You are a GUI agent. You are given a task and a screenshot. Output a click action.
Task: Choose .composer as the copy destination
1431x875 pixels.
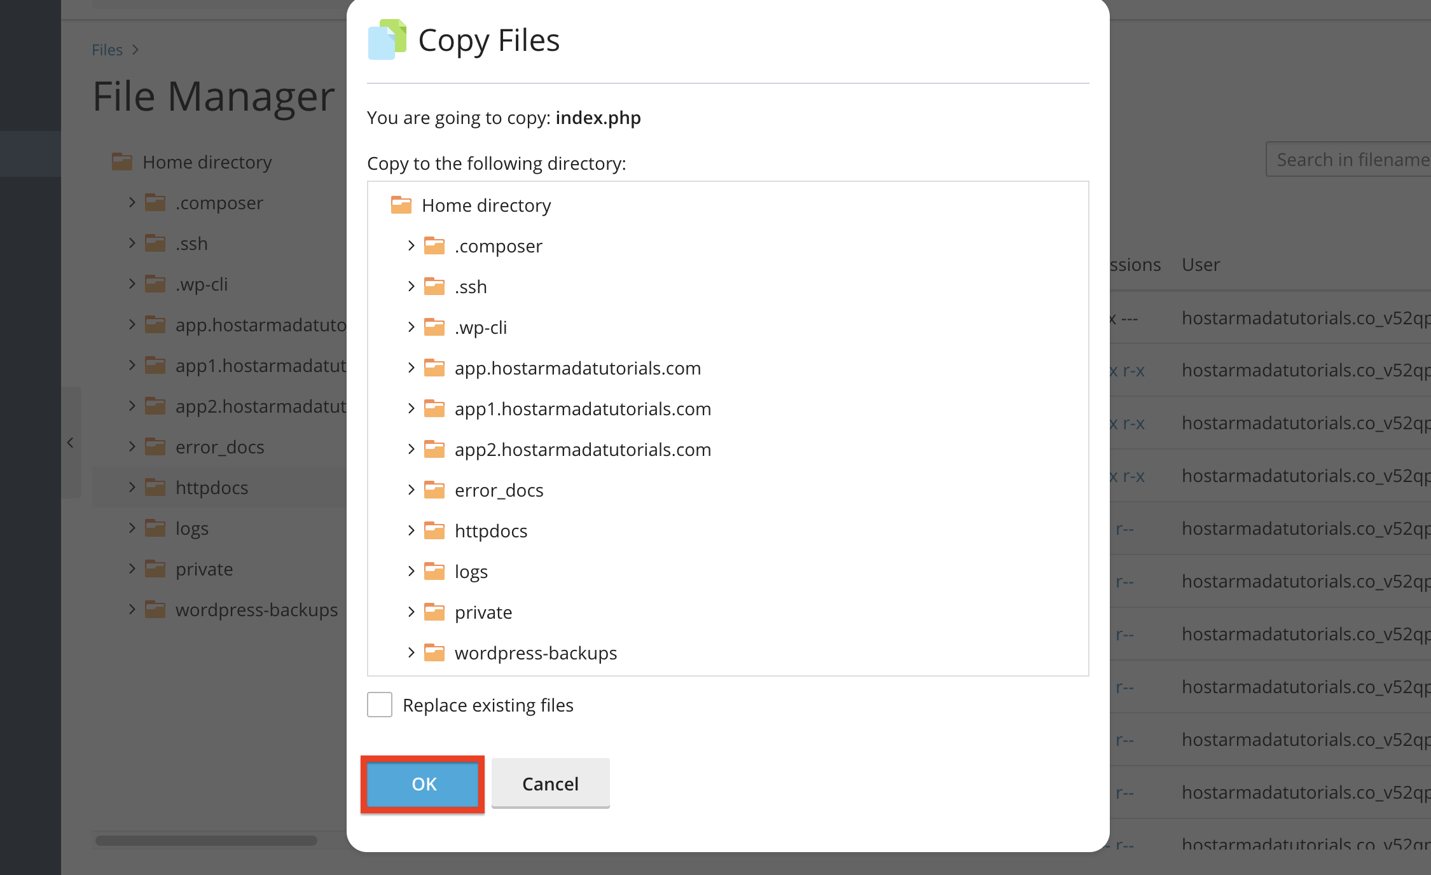(x=499, y=246)
